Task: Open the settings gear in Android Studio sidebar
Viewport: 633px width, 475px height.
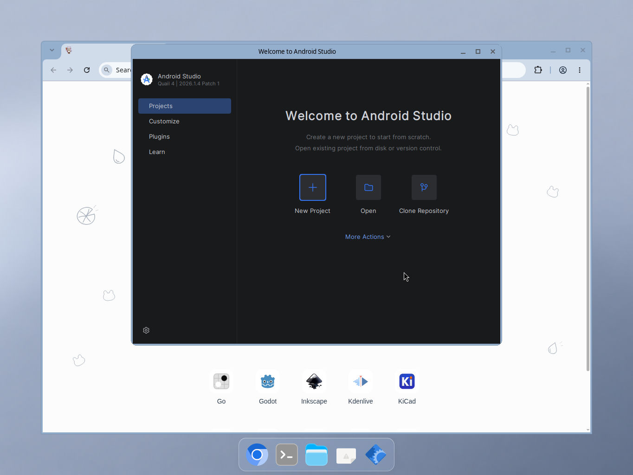Action: tap(146, 330)
